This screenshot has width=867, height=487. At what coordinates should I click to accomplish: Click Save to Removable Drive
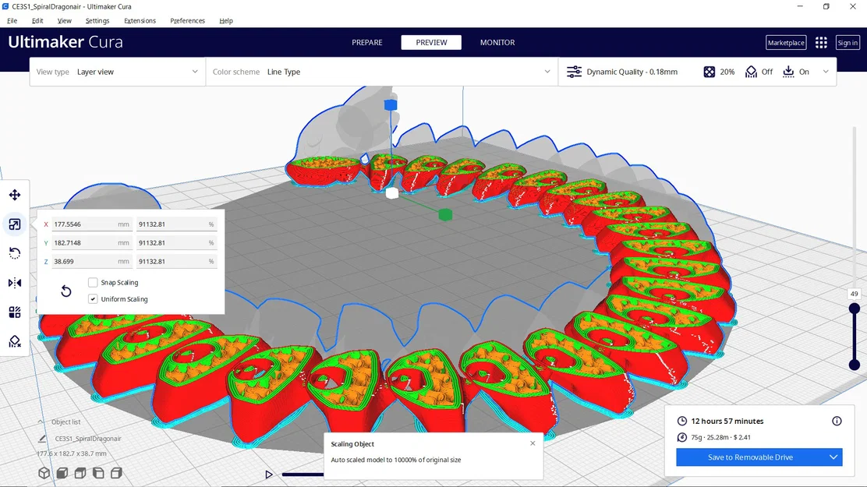click(750, 457)
